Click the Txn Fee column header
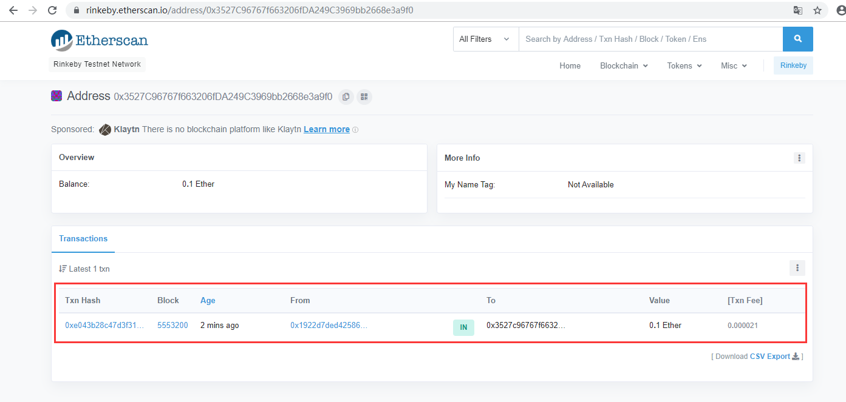Screen dimensions: 846x402 click(x=745, y=300)
